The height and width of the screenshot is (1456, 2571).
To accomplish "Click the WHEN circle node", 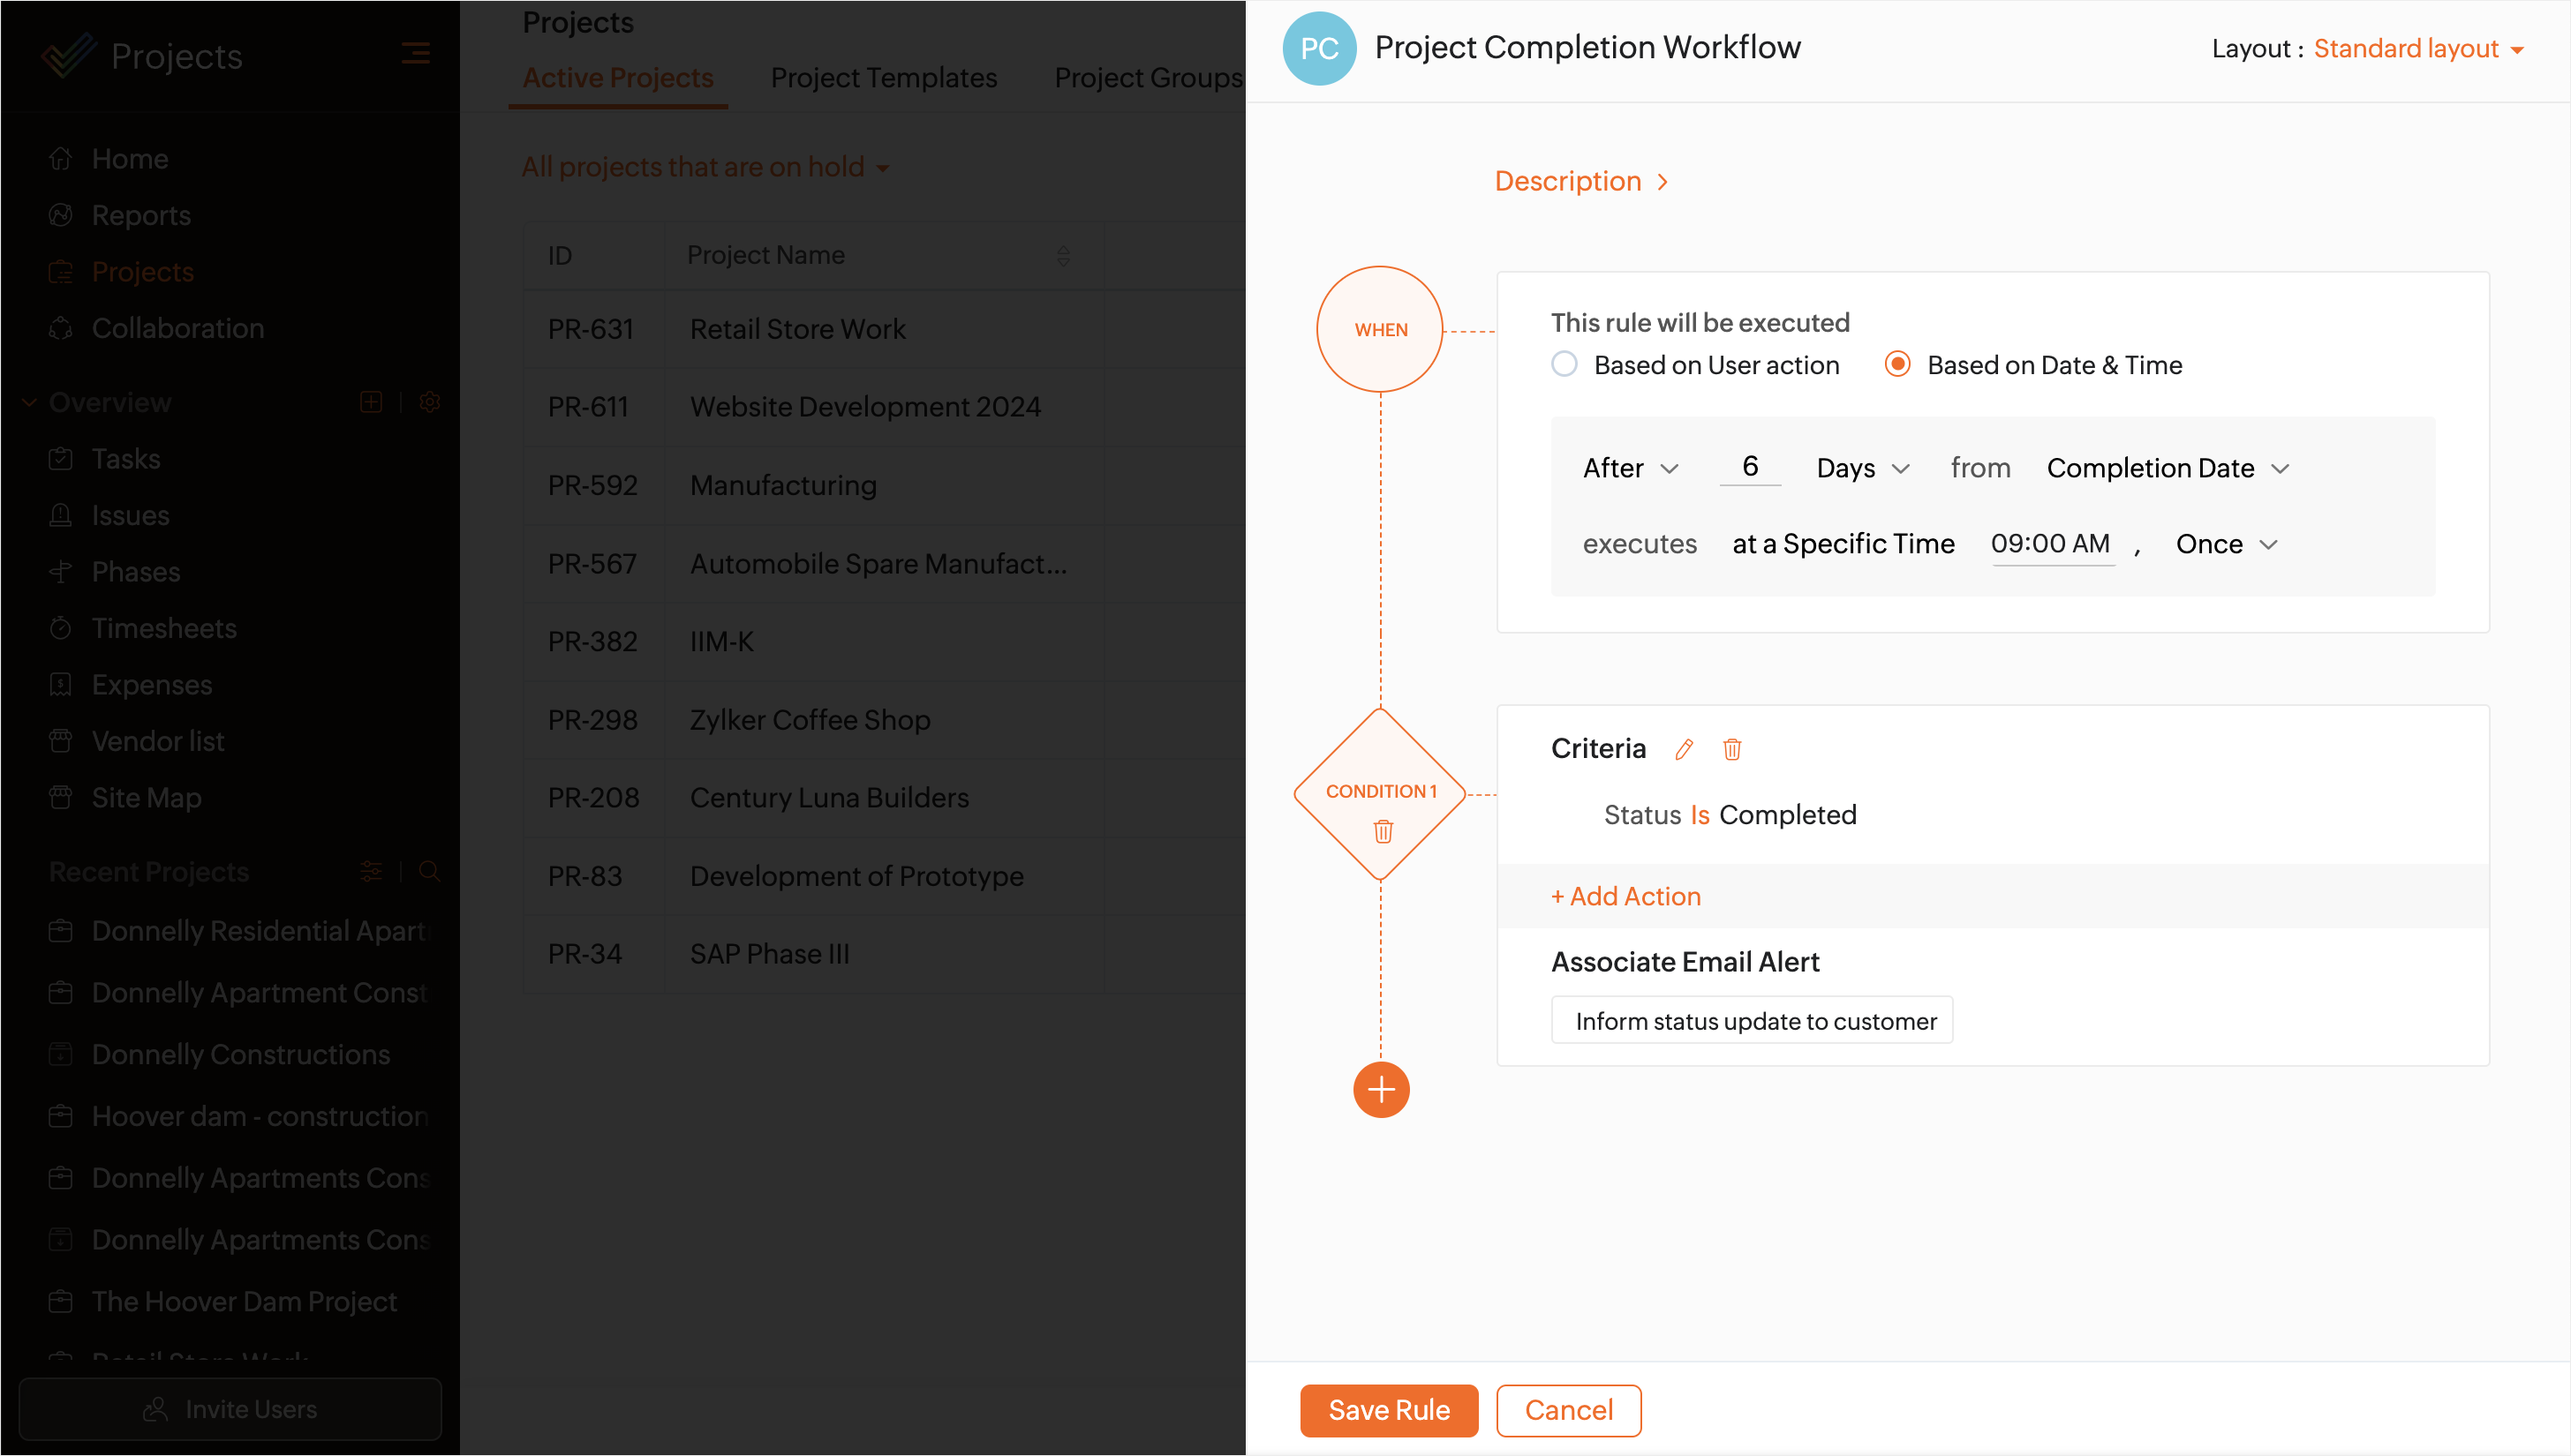I will tap(1380, 329).
